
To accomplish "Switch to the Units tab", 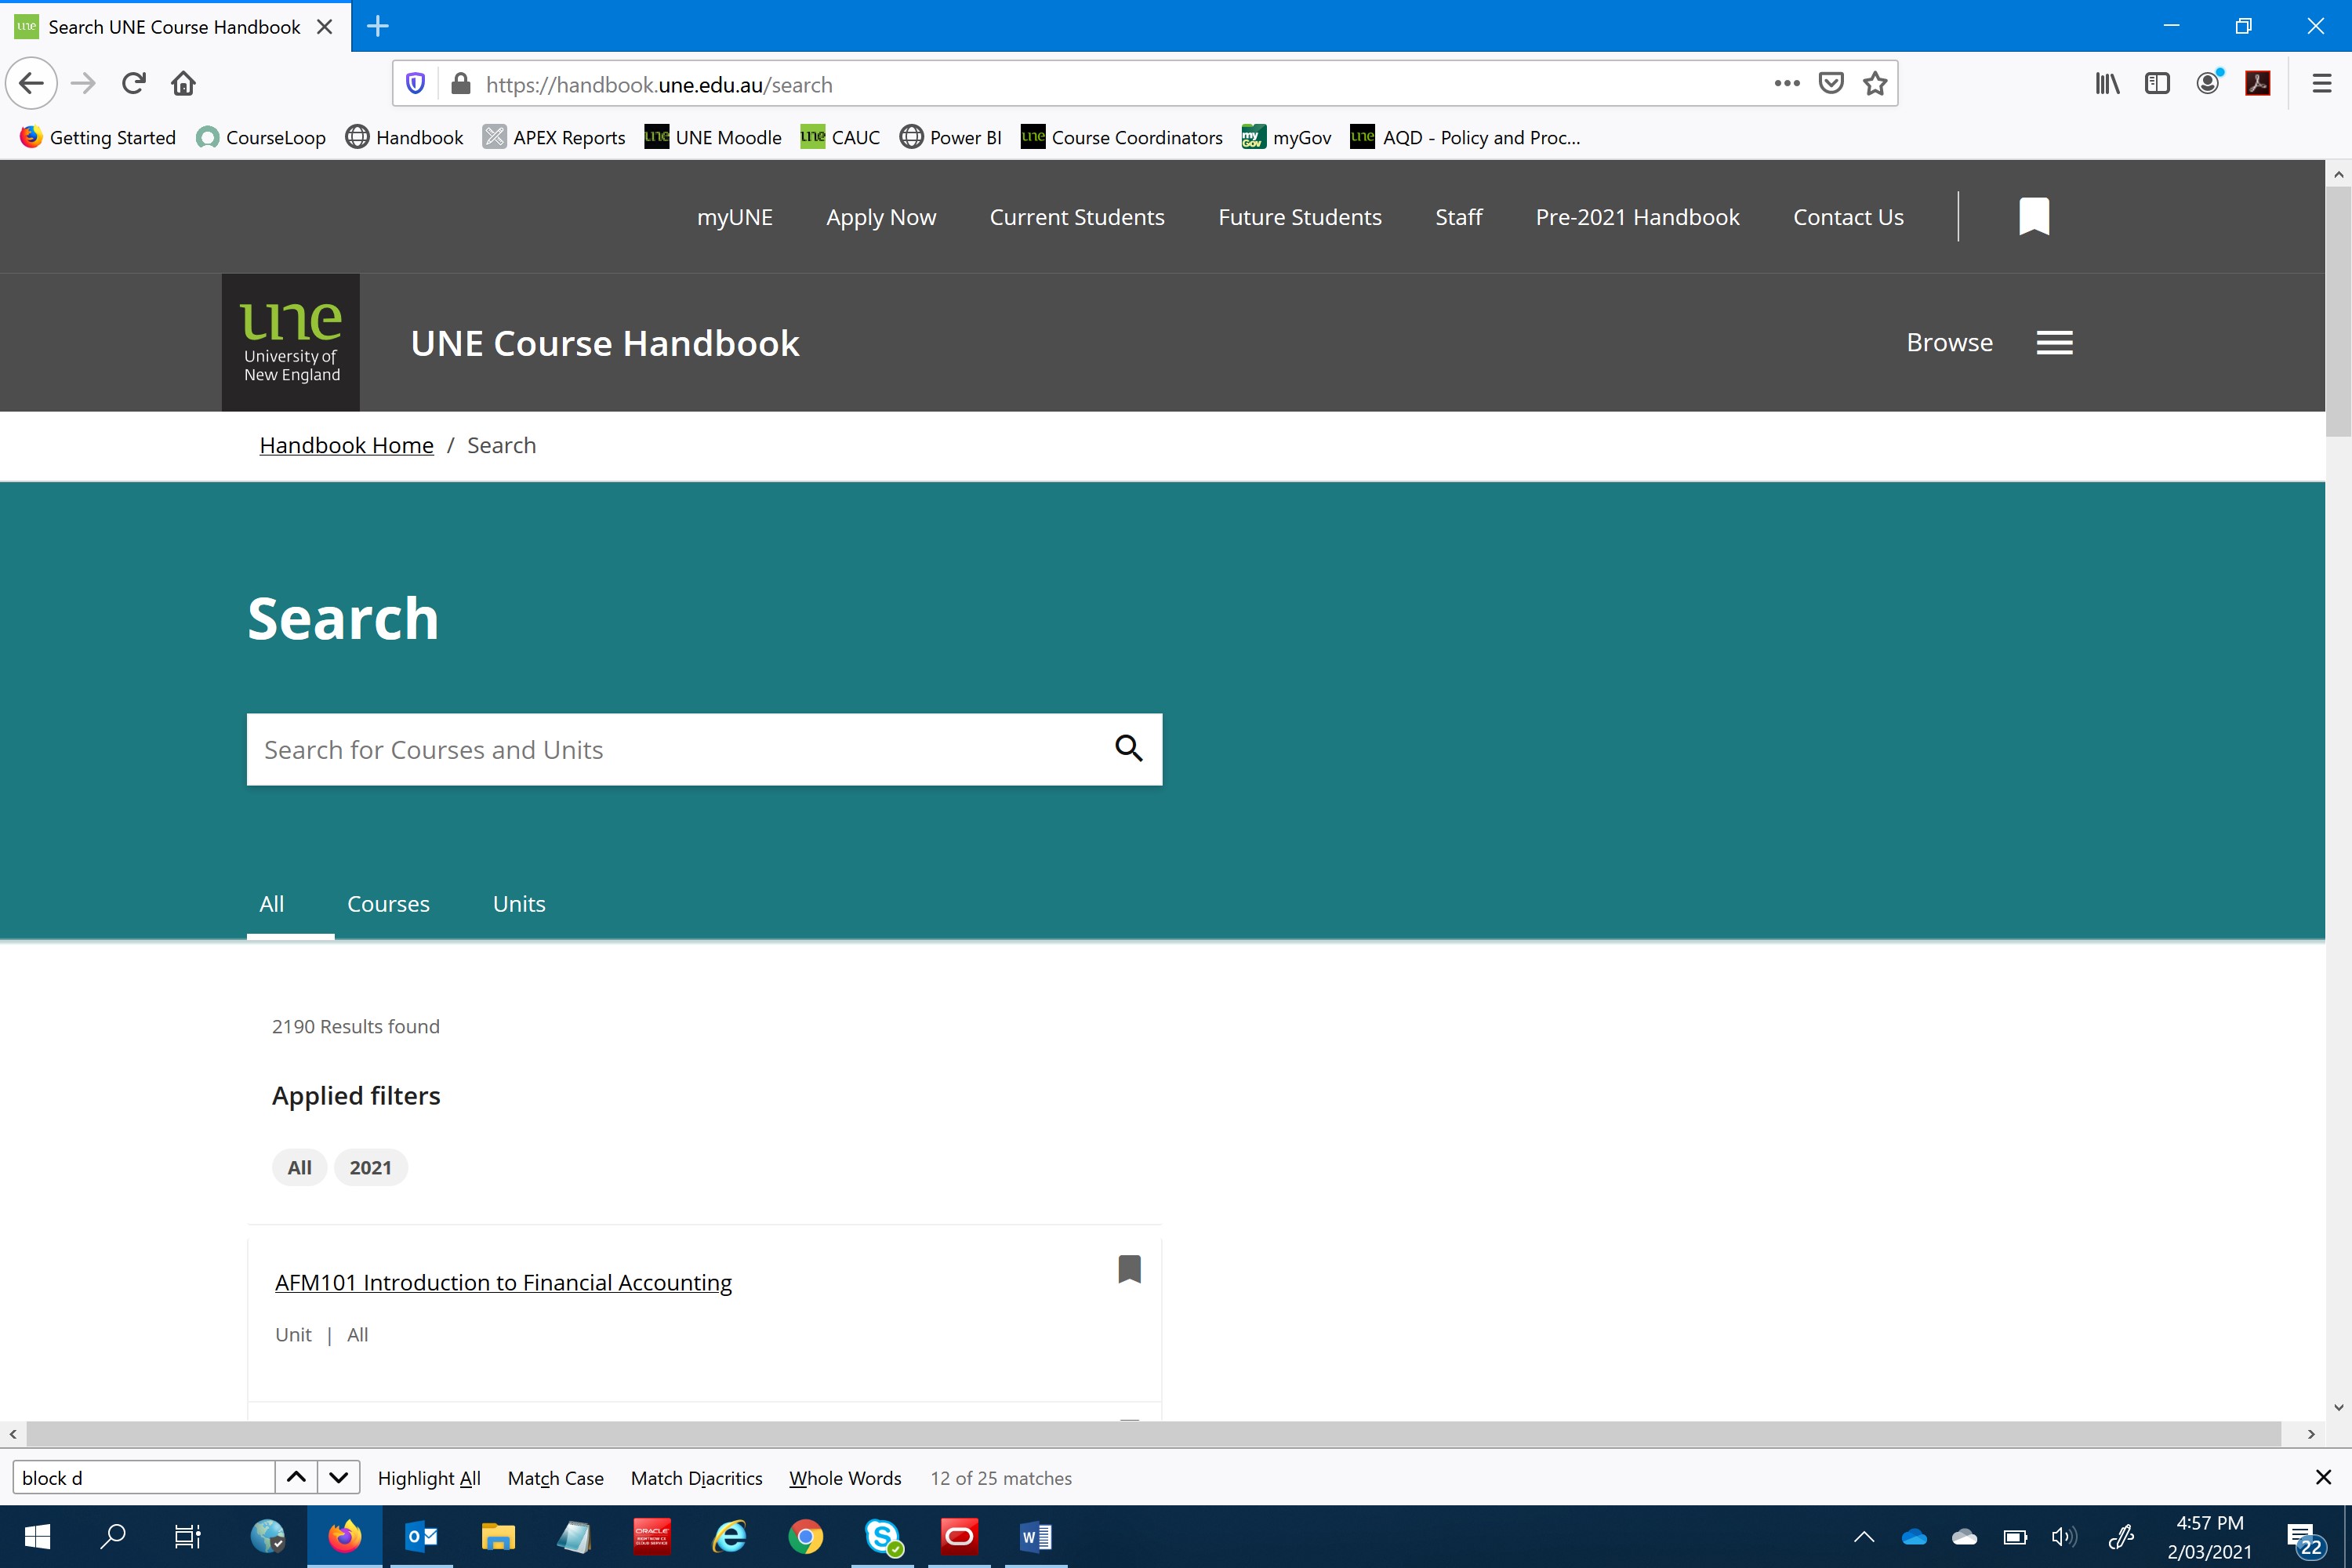I will (x=519, y=904).
